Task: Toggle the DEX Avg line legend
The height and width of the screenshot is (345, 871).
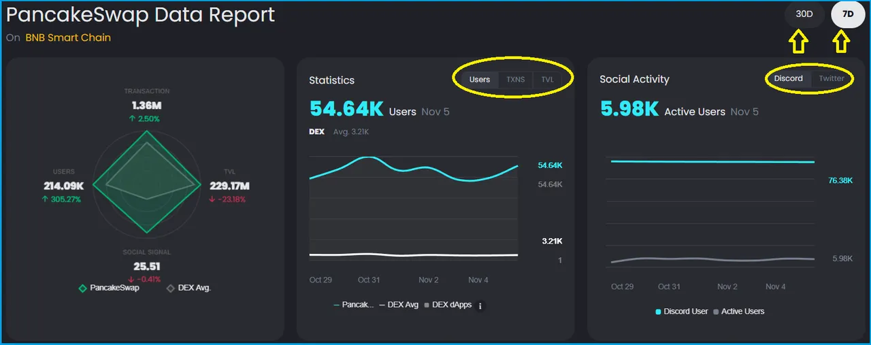Action: [x=399, y=305]
